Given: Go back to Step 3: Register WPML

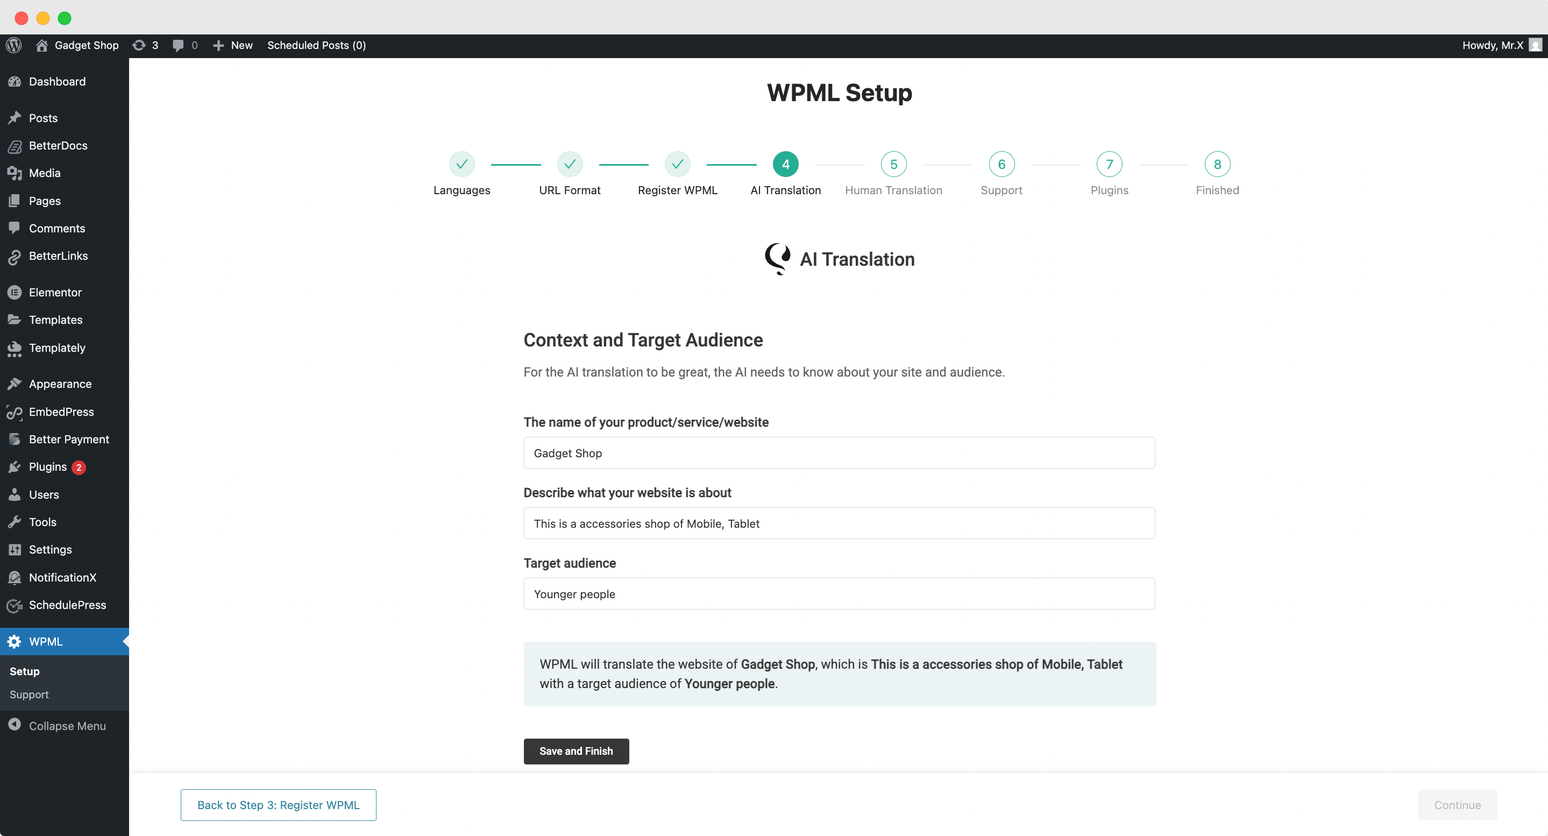Looking at the screenshot, I should 278,805.
